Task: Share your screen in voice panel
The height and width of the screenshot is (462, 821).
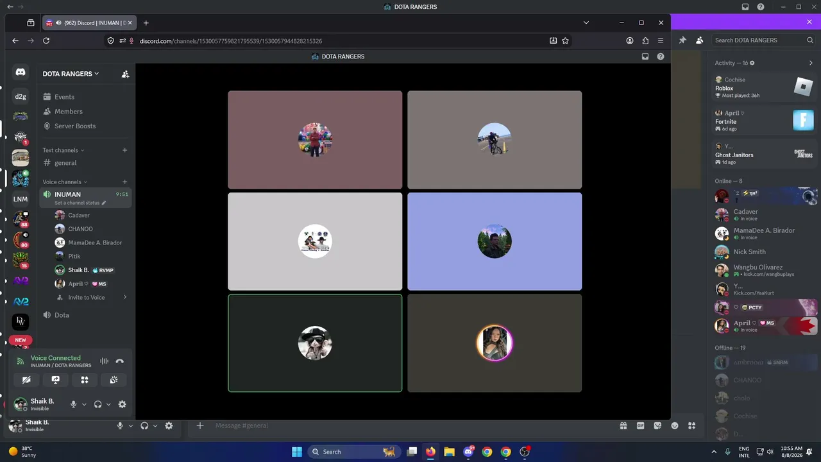Action: pyautogui.click(x=56, y=380)
